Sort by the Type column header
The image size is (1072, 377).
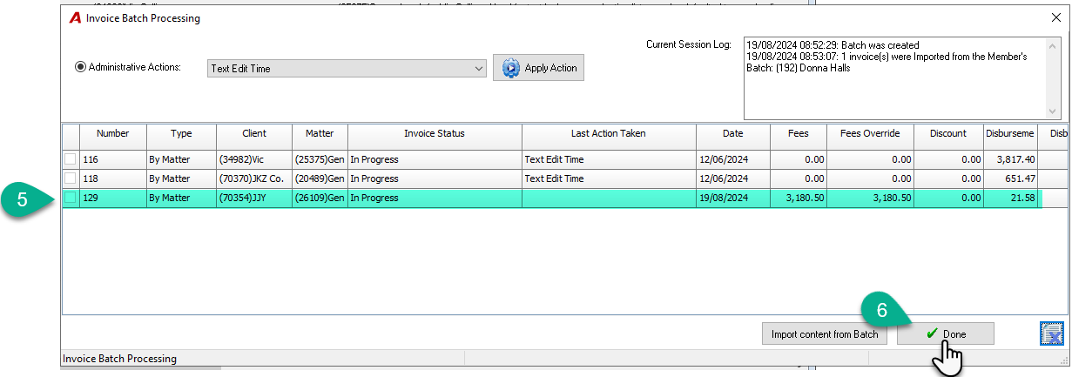(x=181, y=134)
